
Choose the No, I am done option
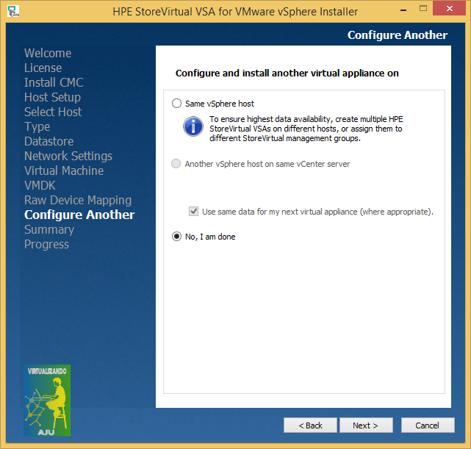click(176, 237)
